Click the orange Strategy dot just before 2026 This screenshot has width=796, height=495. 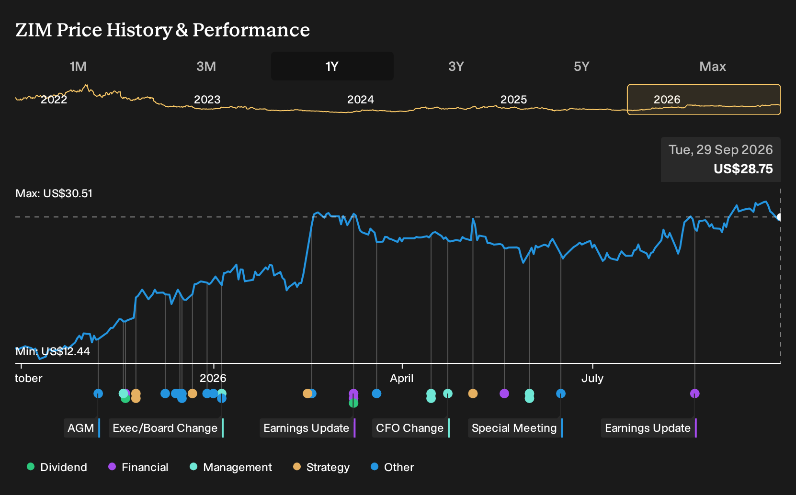tap(193, 394)
